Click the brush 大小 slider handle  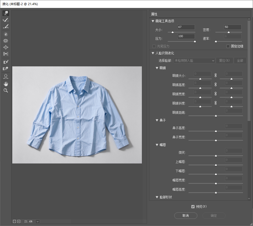click(173, 32)
